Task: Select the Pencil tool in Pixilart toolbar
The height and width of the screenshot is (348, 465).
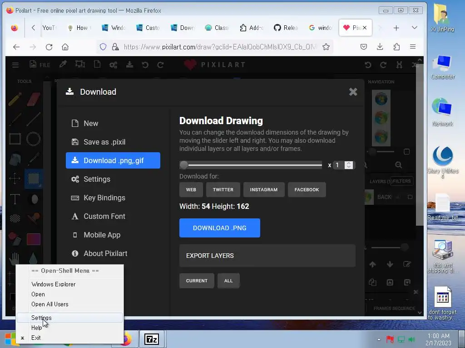Action: tap(15, 99)
